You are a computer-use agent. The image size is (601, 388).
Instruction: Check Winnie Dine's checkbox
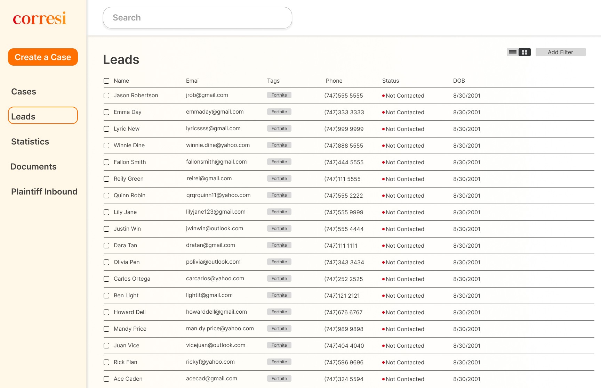[106, 146]
